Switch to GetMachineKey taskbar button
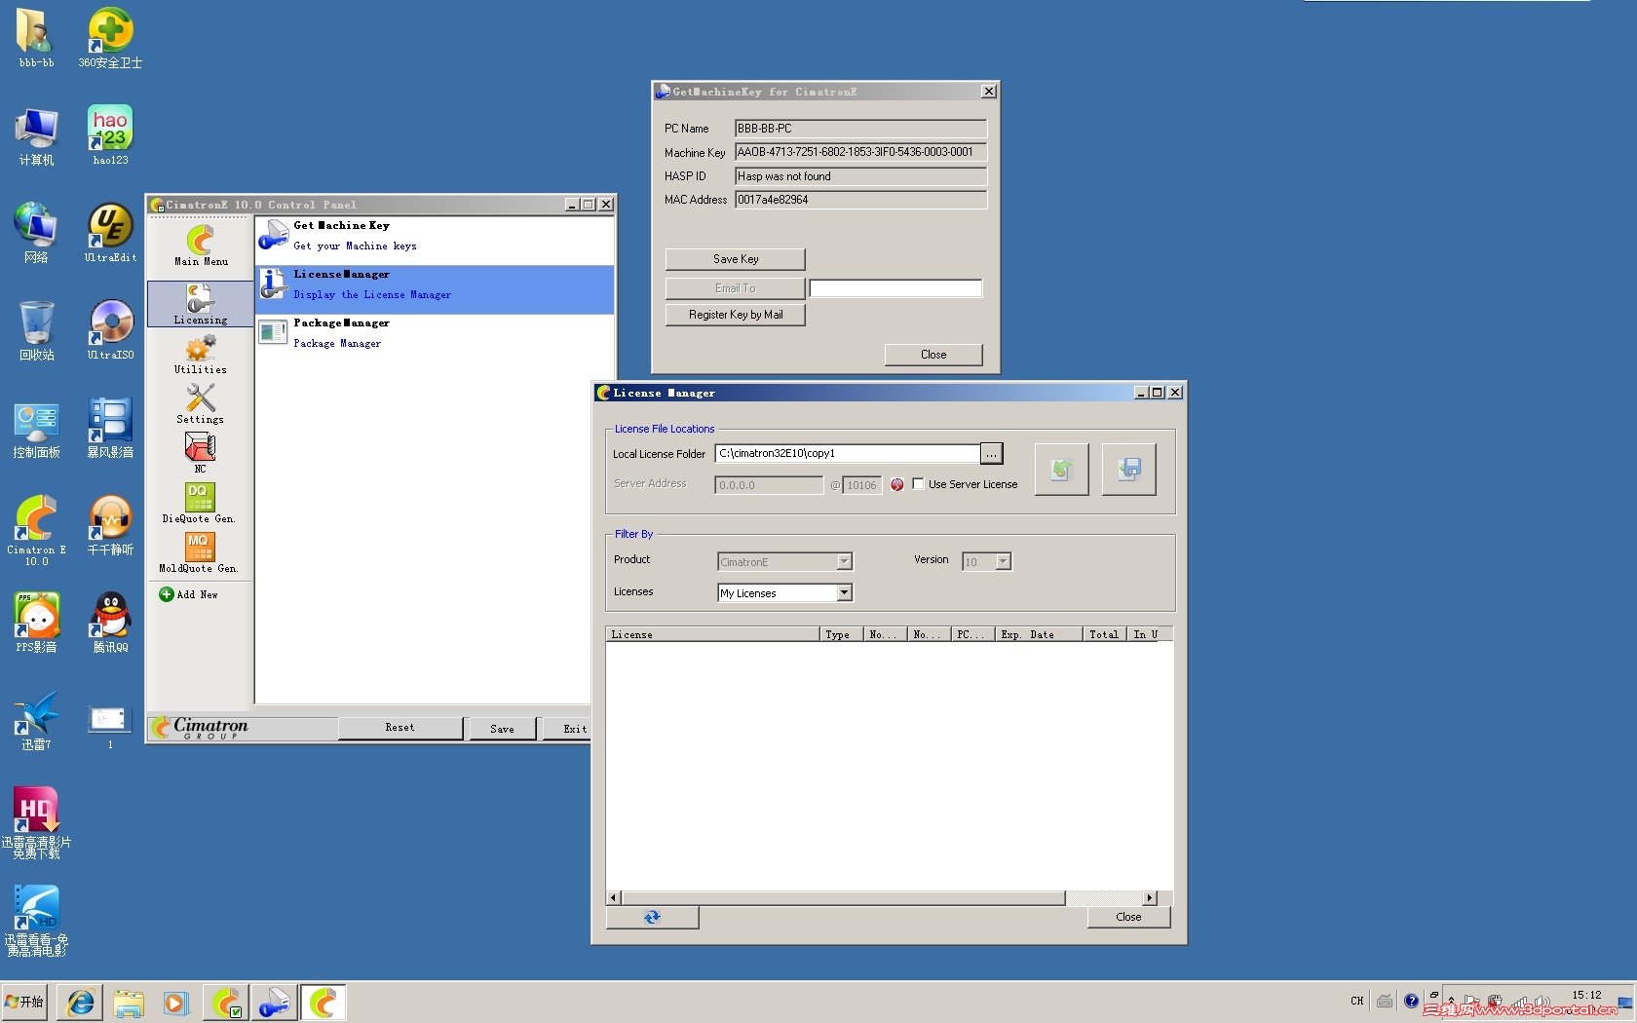The height and width of the screenshot is (1023, 1637). click(x=275, y=1003)
